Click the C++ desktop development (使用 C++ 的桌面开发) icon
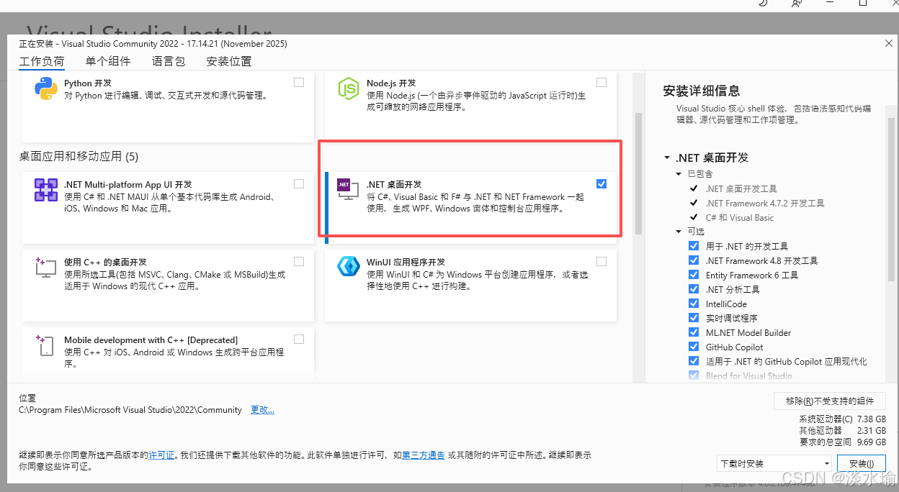The width and height of the screenshot is (899, 492). pos(46,268)
